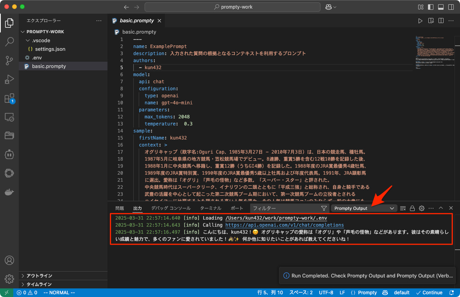Open the Accounts menu icon
The height and width of the screenshot is (297, 460).
pos(9,260)
